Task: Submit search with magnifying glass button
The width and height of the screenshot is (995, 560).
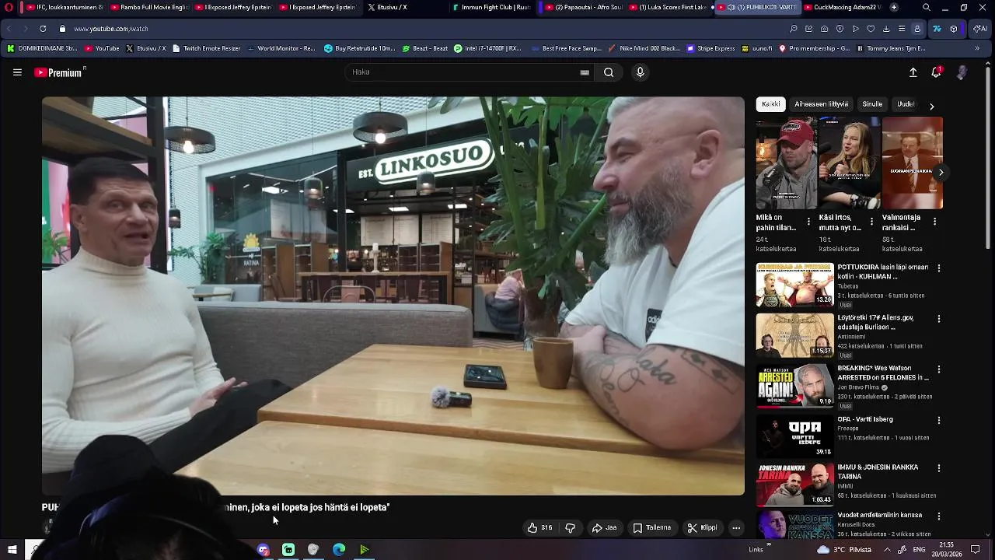Action: pos(609,72)
